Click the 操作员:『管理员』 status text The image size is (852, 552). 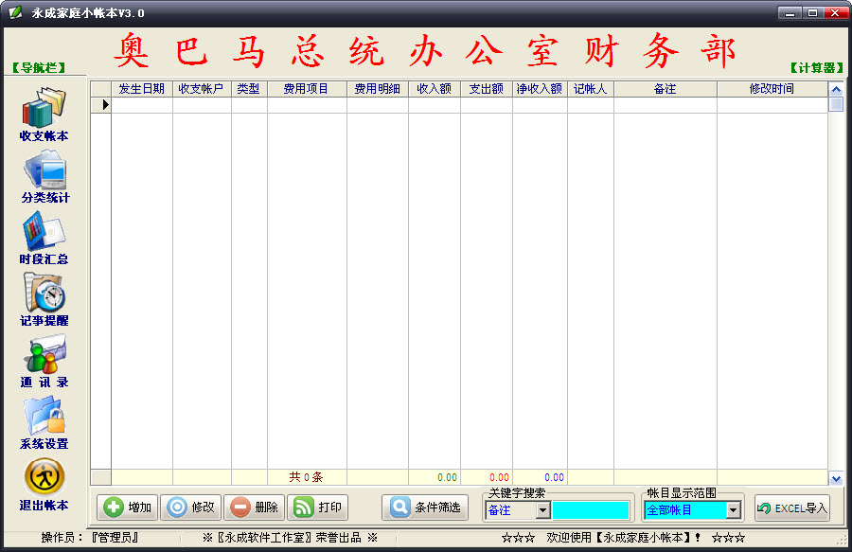tap(90, 538)
